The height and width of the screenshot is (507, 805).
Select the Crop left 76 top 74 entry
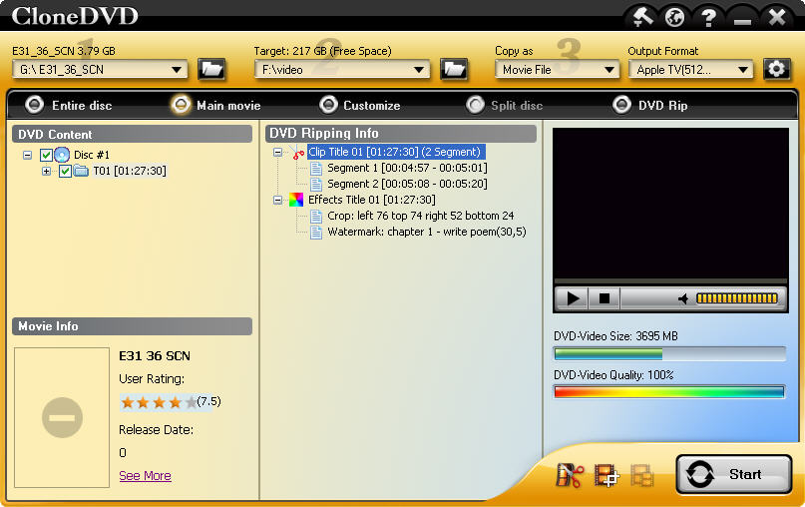point(421,216)
